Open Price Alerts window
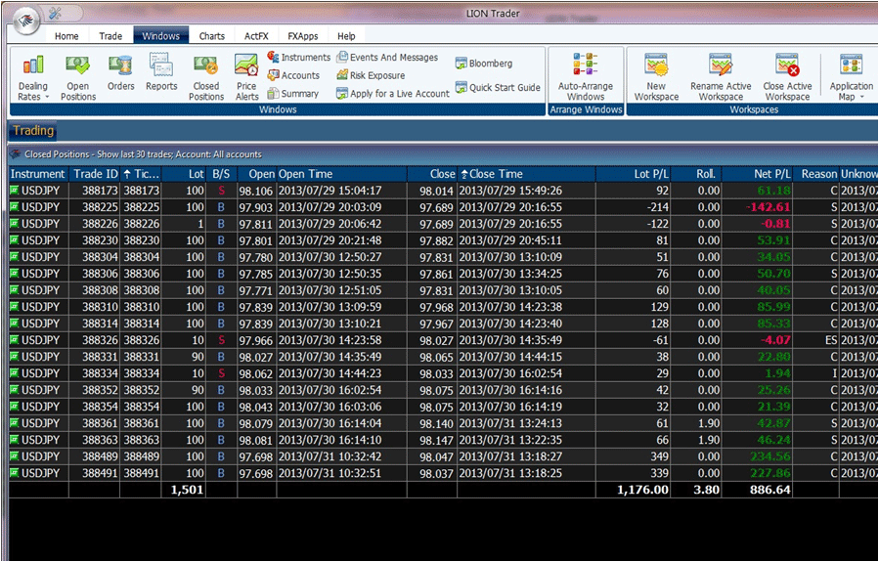879x562 pixels. coord(246,77)
